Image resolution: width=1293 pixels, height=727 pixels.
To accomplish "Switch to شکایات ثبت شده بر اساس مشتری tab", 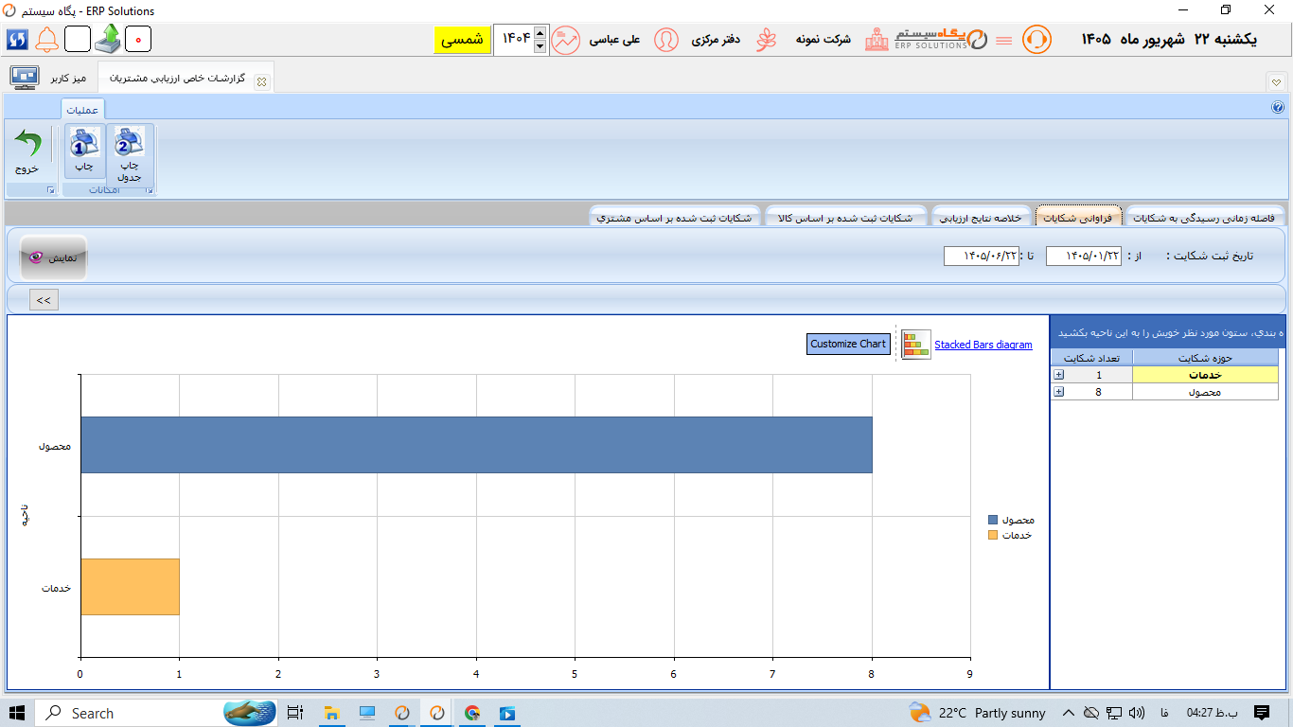I will [x=674, y=218].
